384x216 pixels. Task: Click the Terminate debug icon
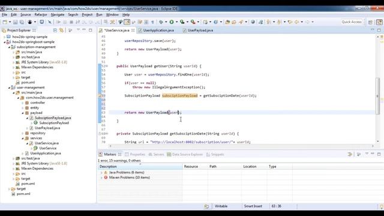tap(71, 22)
